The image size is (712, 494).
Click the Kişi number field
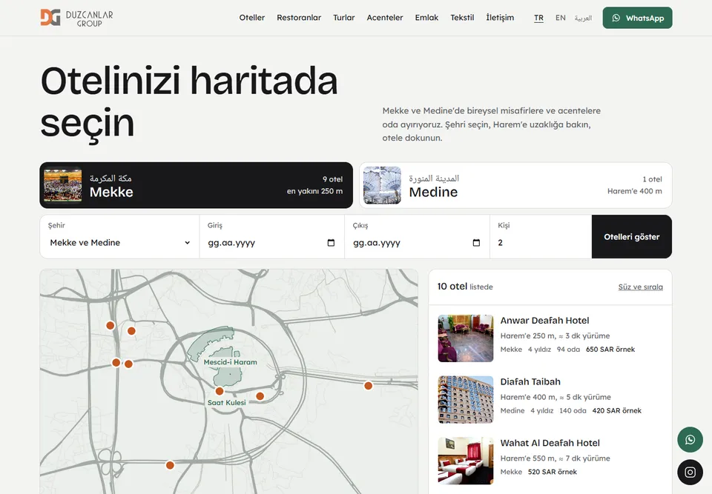541,243
